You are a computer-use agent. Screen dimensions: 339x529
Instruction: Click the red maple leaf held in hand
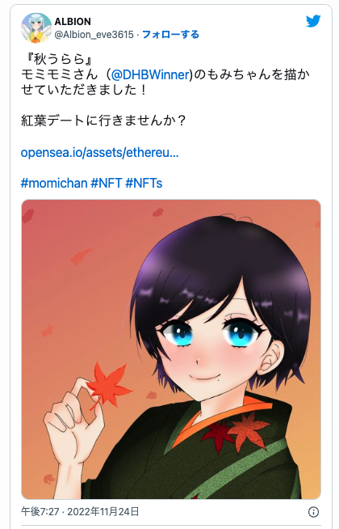[108, 385]
